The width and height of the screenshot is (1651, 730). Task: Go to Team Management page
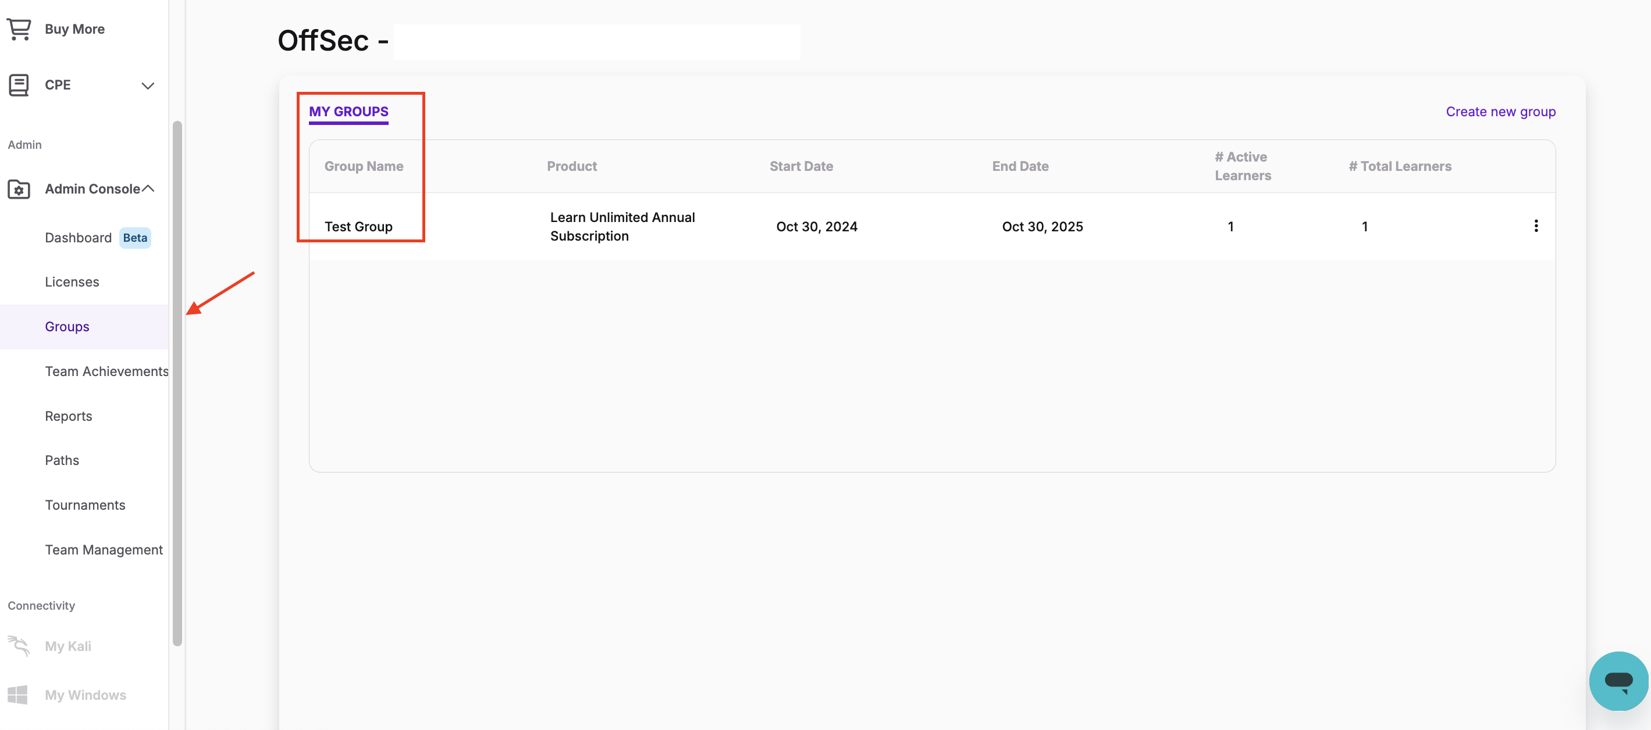pyautogui.click(x=103, y=550)
